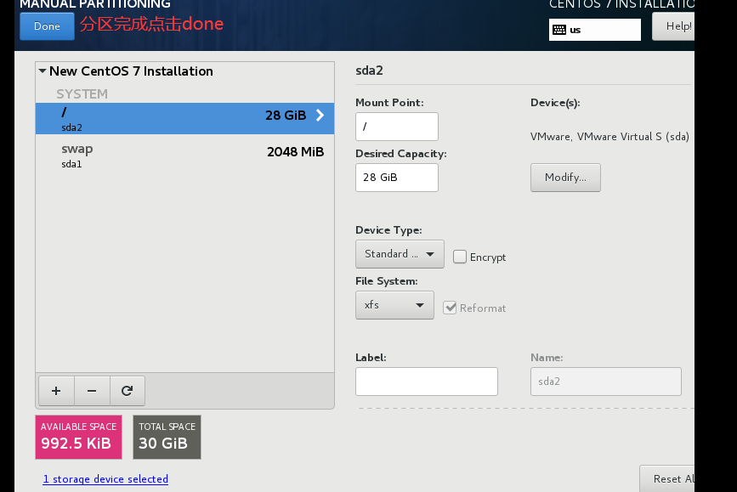Image resolution: width=737 pixels, height=492 pixels.
Task: Enable the Encrypt checkbox
Action: 460,257
